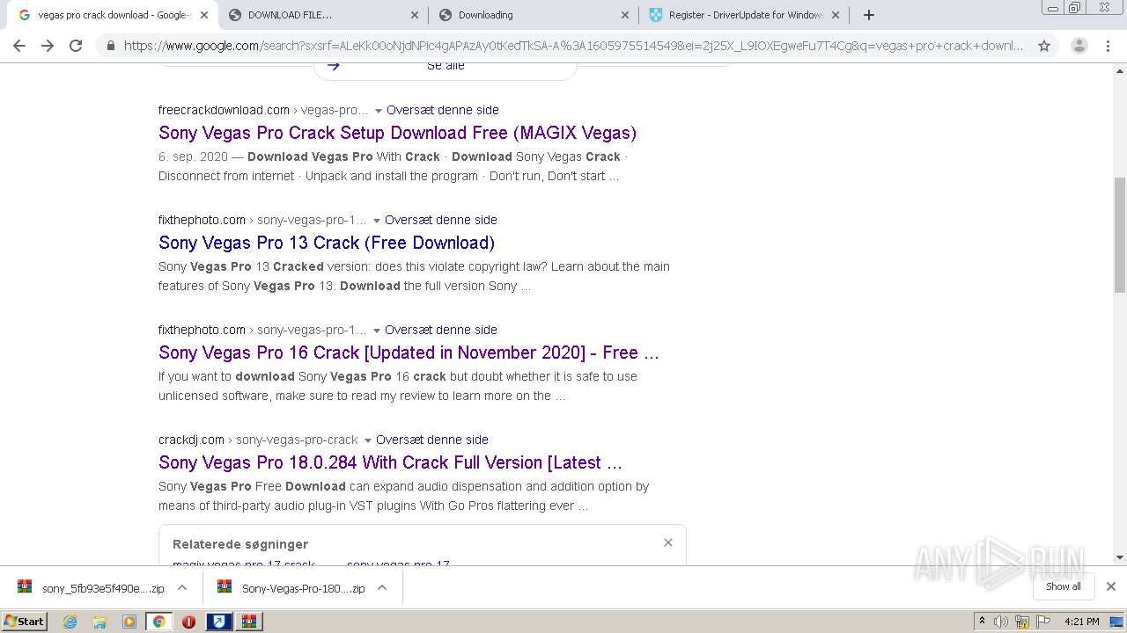This screenshot has width=1127, height=633.
Task: Click the scrollbar down arrow
Action: point(1120,557)
